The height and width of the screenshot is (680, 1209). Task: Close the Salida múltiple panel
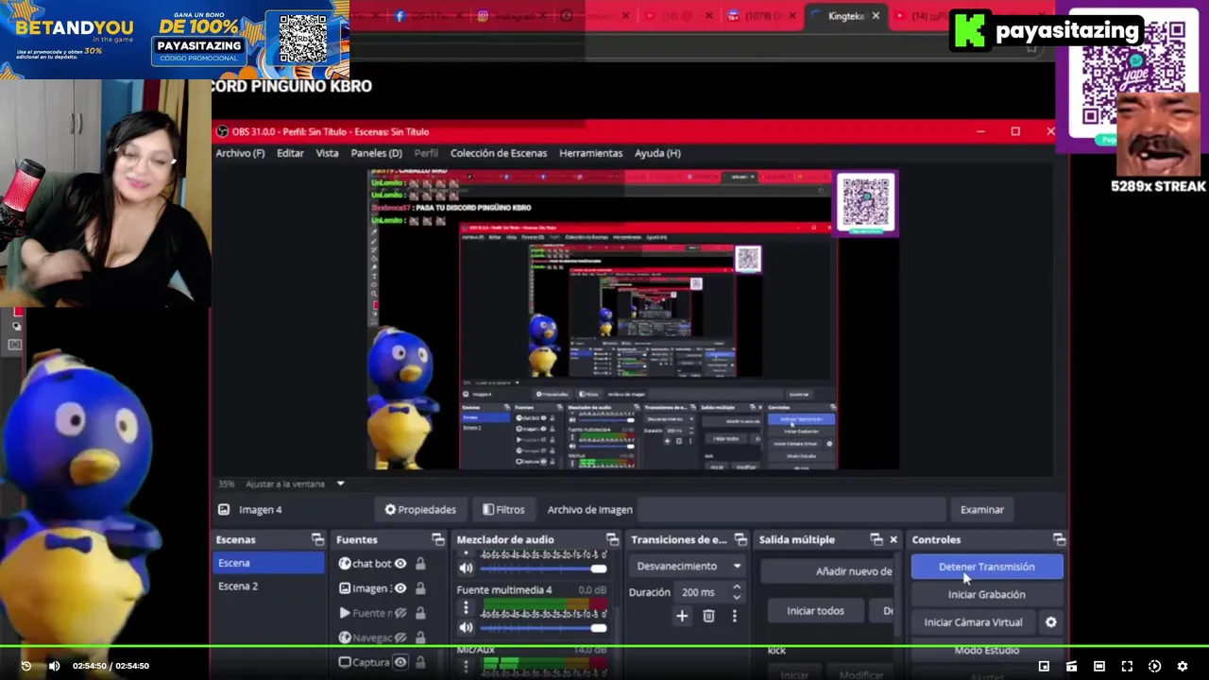894,539
